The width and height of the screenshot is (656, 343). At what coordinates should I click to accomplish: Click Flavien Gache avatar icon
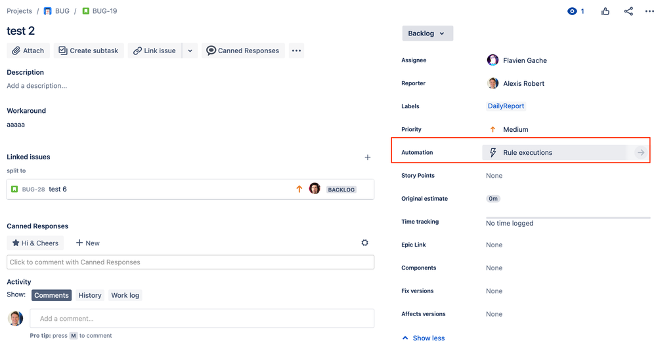click(x=493, y=60)
